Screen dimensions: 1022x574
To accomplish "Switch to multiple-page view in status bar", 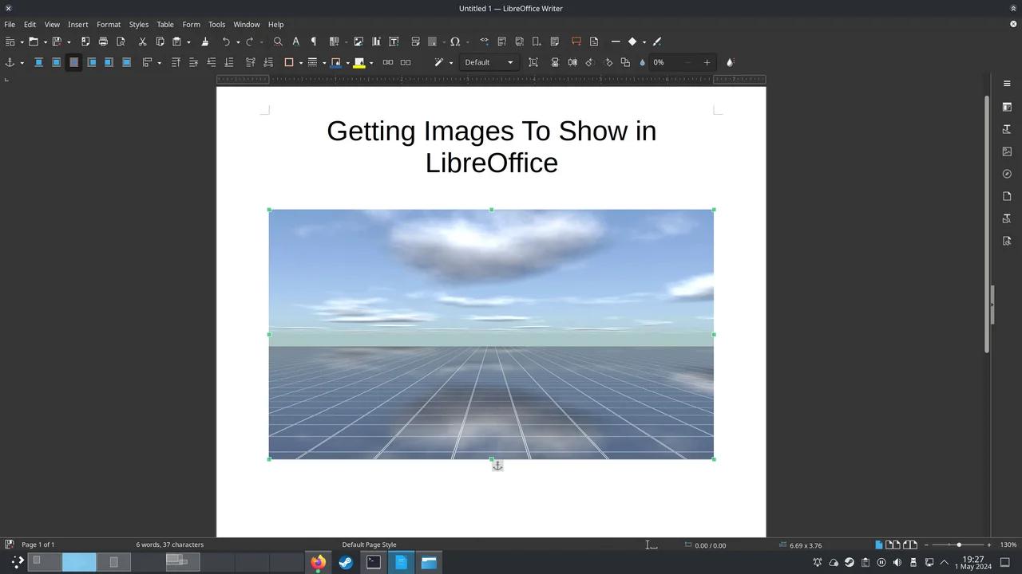I will [x=893, y=545].
